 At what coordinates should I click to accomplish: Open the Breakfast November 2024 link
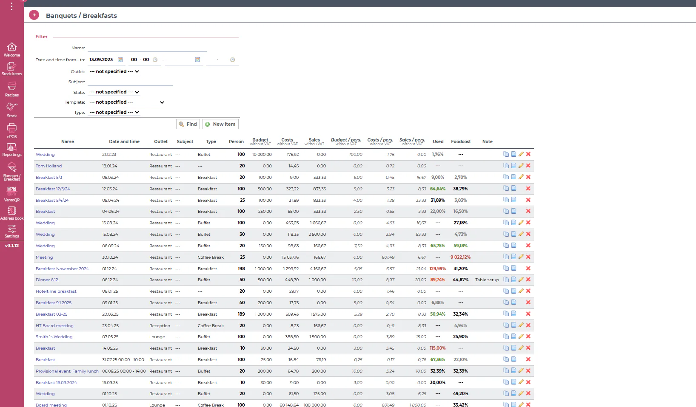click(62, 269)
